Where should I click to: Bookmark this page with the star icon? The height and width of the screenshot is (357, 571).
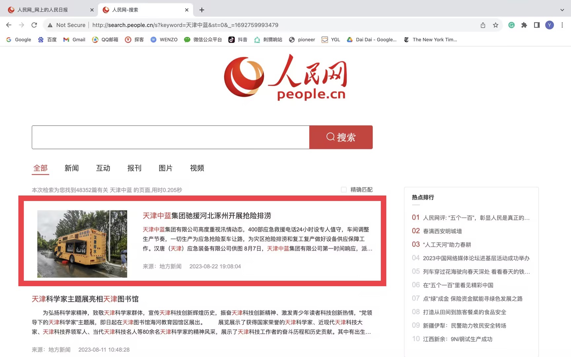tap(495, 25)
